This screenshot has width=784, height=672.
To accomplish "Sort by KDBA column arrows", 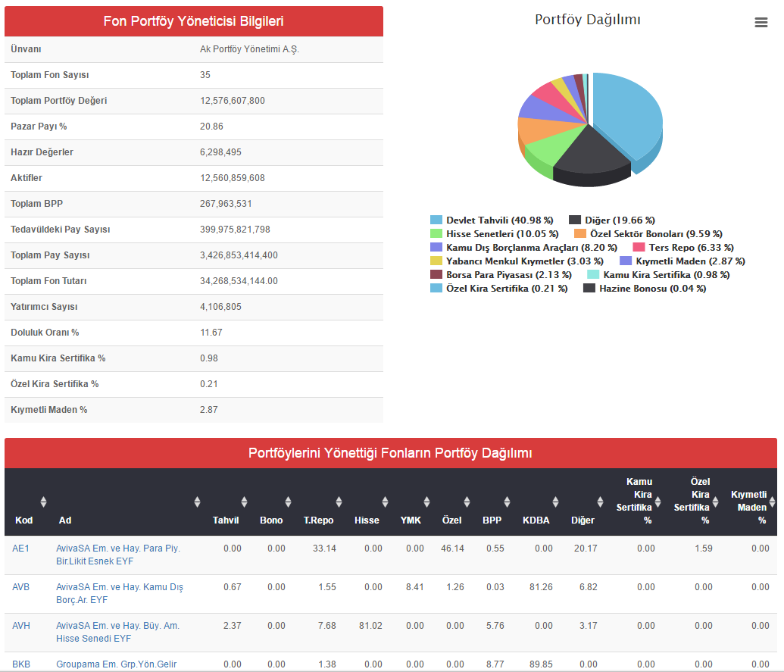I will (555, 502).
